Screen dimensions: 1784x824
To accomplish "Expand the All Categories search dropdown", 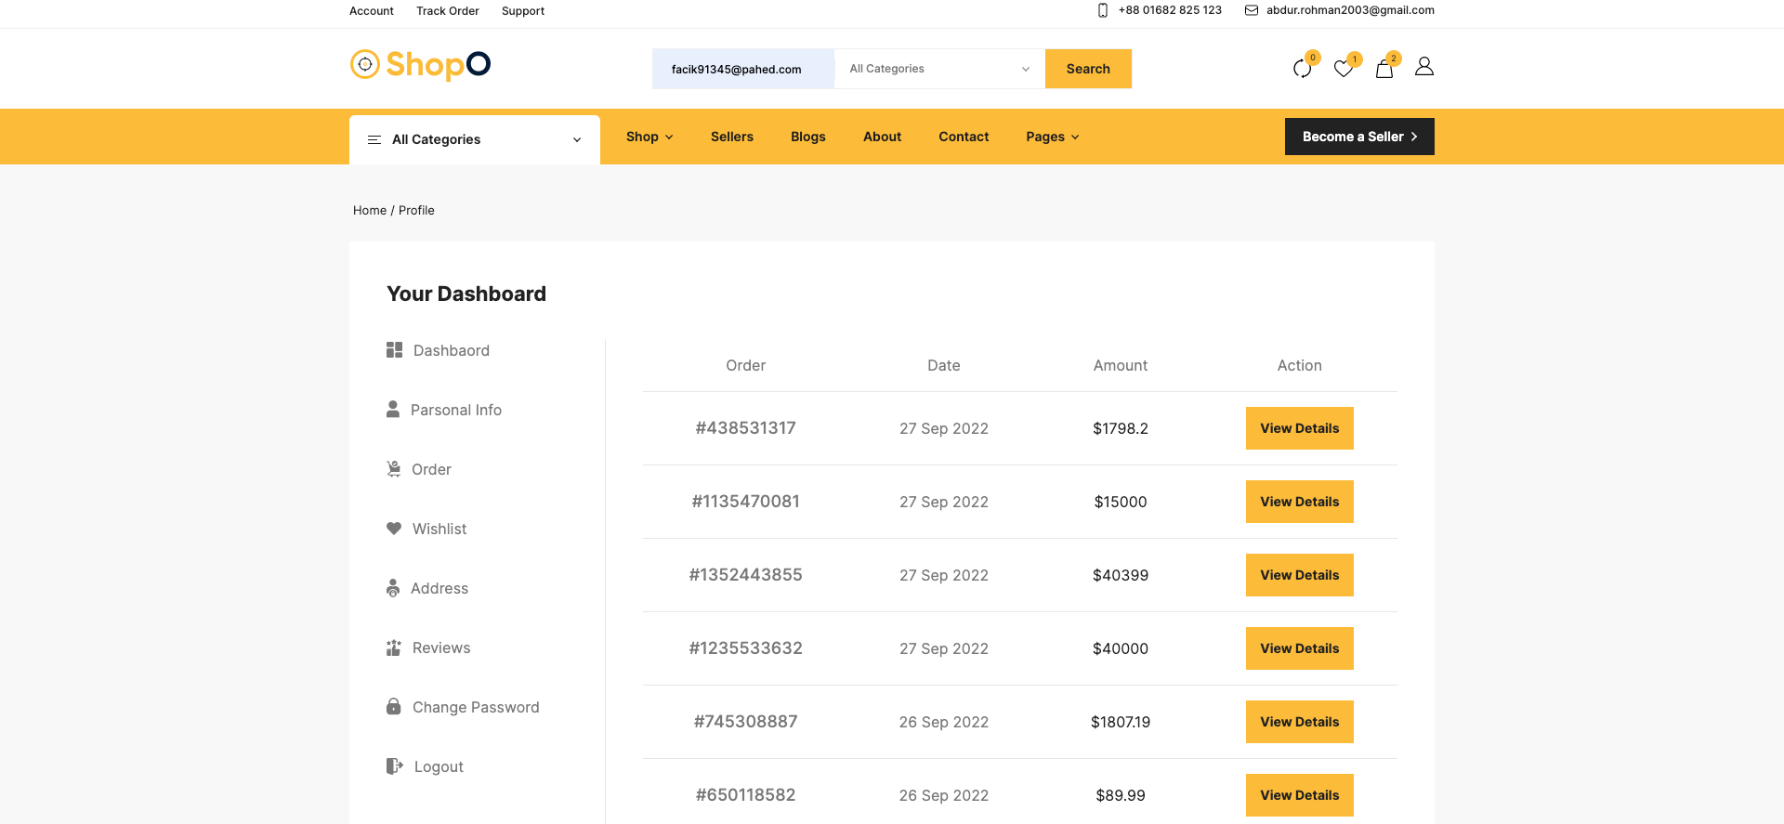I will click(938, 69).
